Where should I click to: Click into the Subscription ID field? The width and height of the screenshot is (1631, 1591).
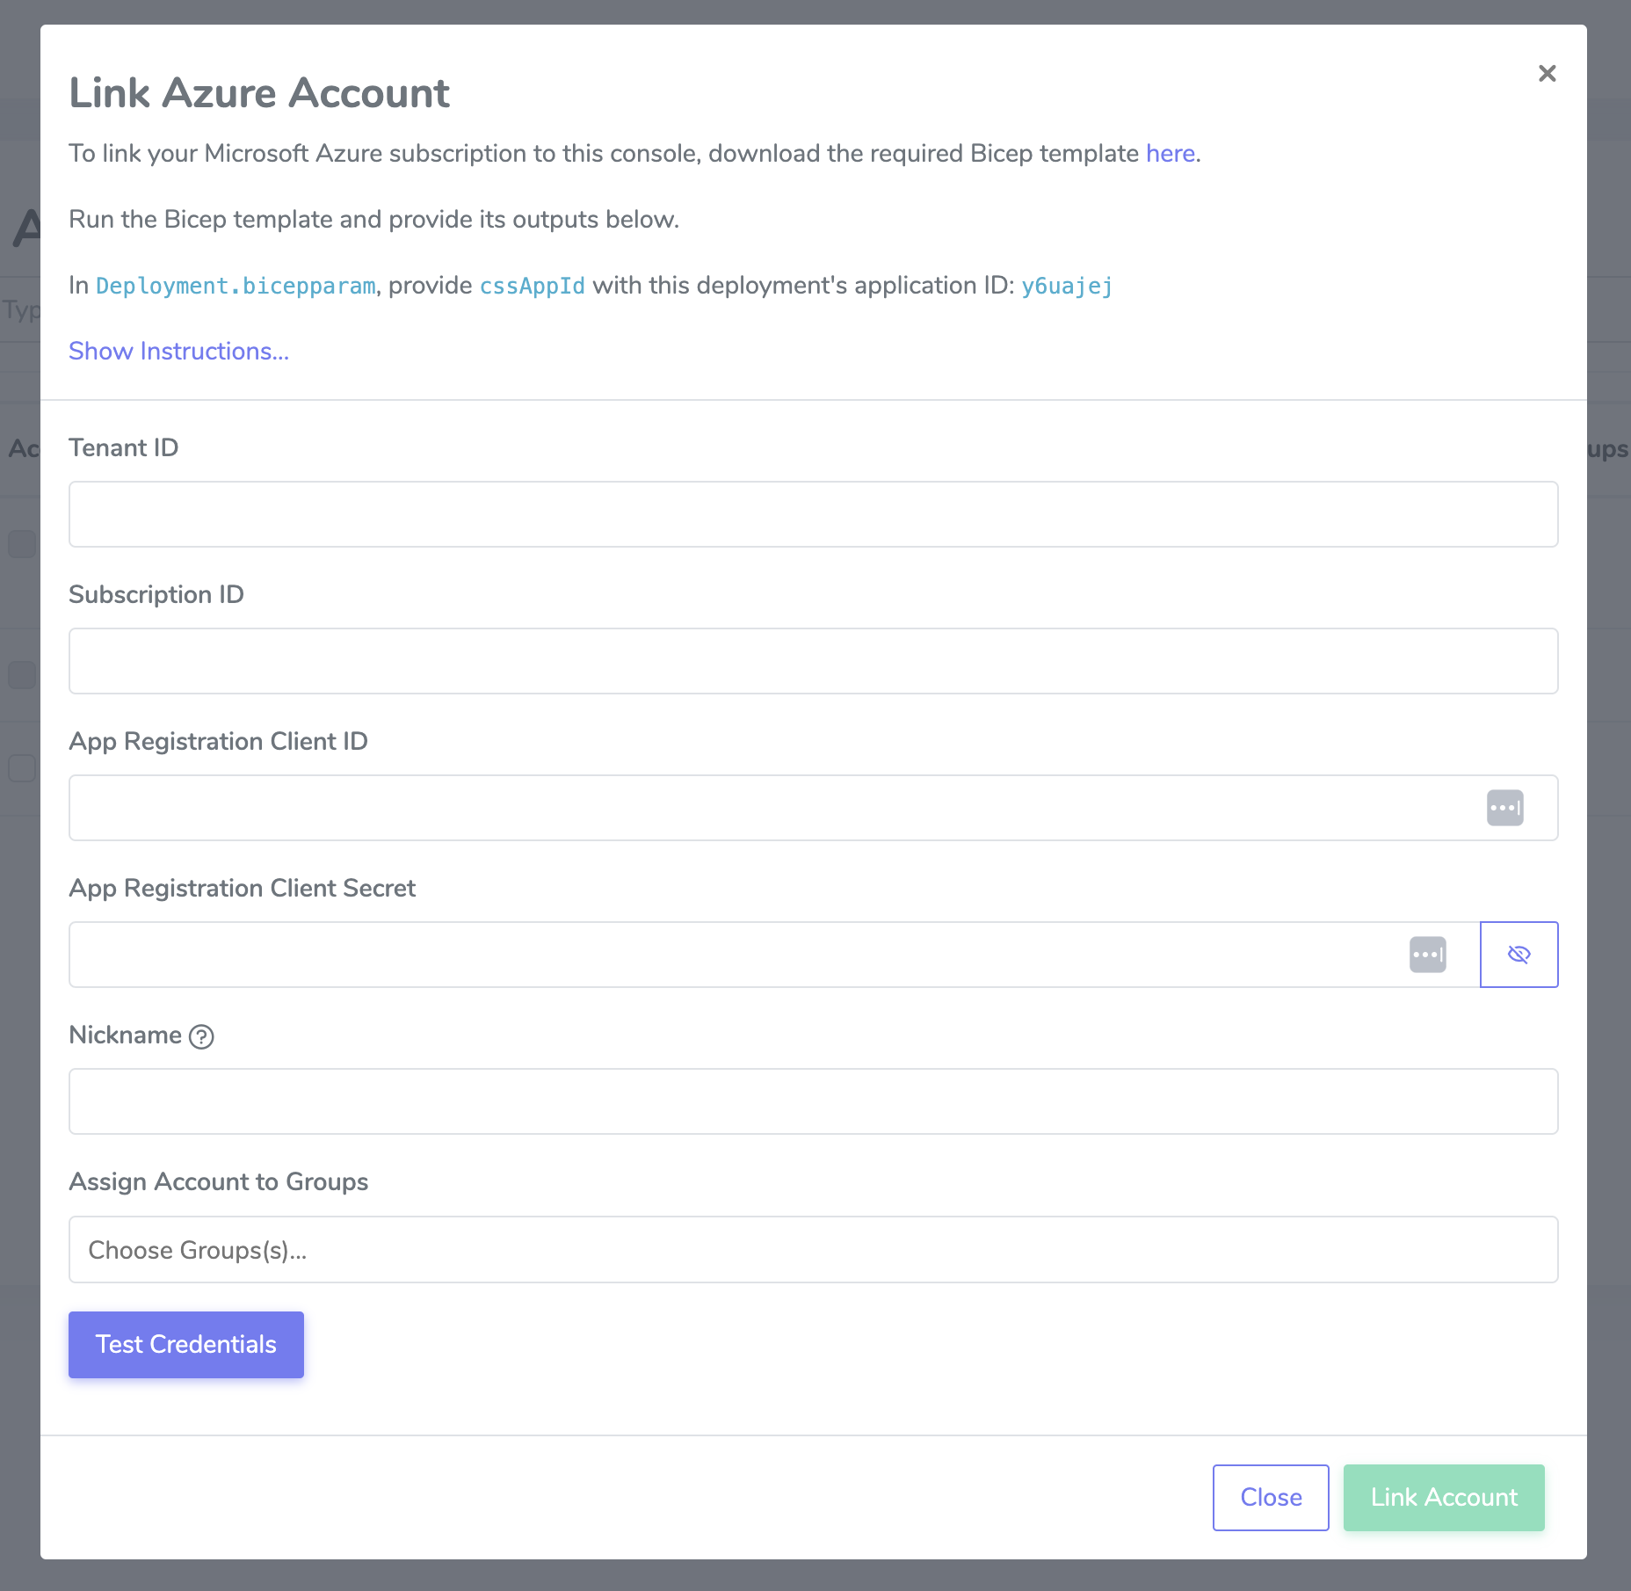click(x=813, y=661)
